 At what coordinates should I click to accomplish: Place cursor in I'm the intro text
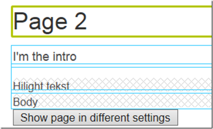(x=45, y=56)
